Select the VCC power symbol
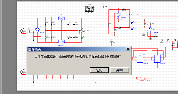 (111, 42)
